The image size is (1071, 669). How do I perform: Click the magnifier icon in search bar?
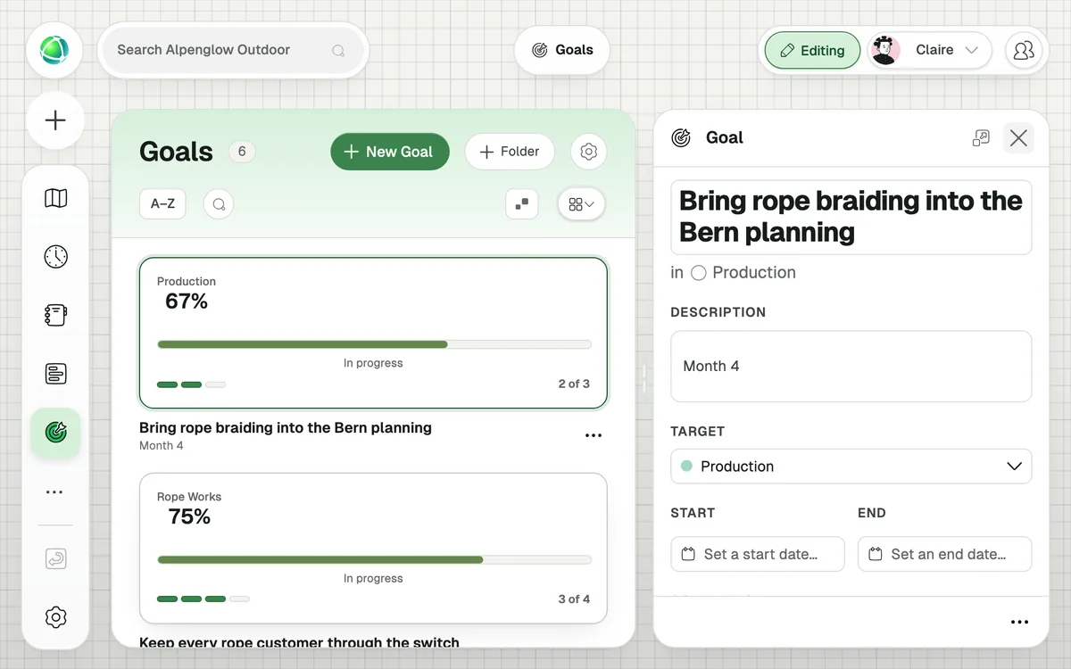point(338,51)
